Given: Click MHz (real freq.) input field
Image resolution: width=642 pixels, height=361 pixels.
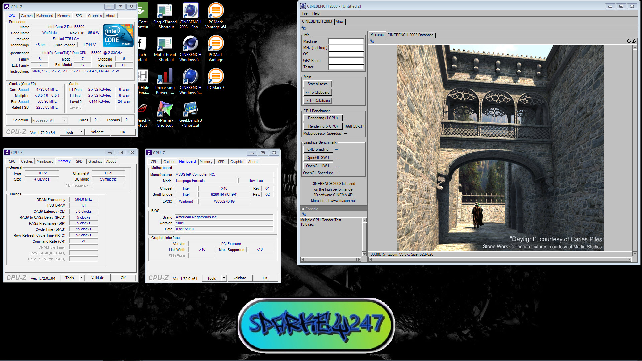Looking at the screenshot, I should tap(346, 48).
